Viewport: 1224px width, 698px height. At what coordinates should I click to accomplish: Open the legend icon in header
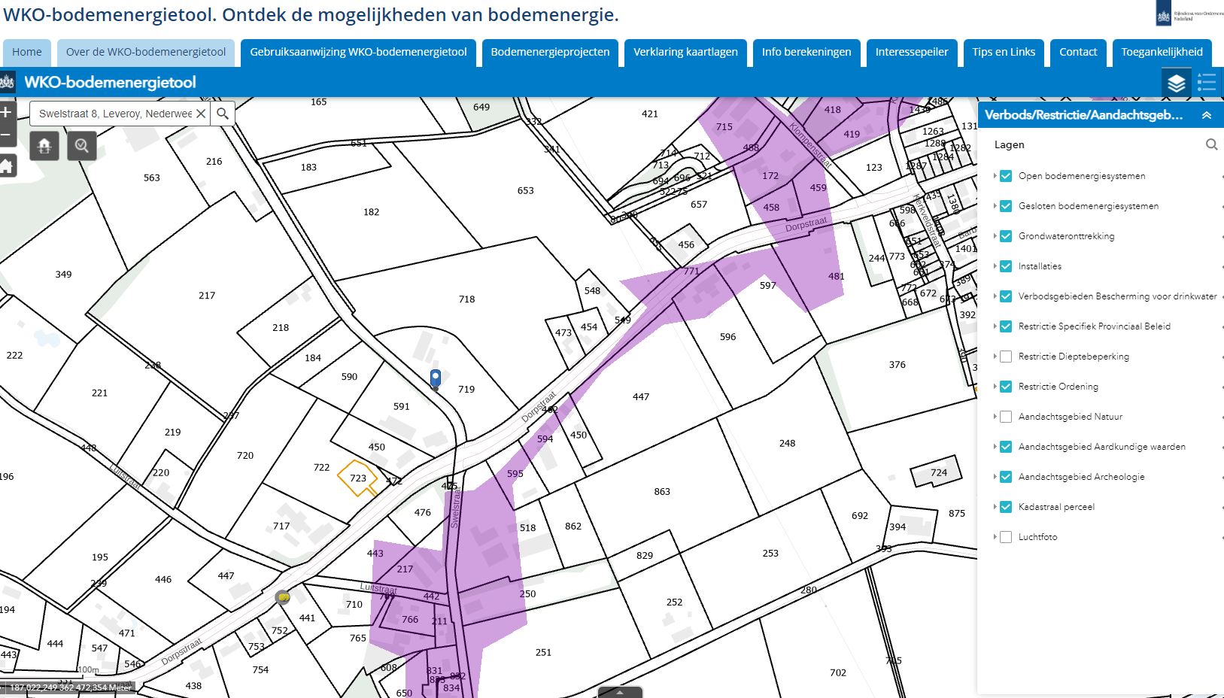click(x=1207, y=83)
